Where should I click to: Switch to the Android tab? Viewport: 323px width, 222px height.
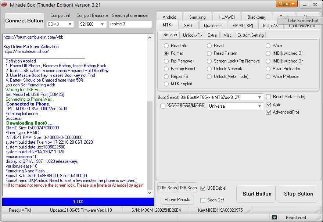tap(169, 17)
